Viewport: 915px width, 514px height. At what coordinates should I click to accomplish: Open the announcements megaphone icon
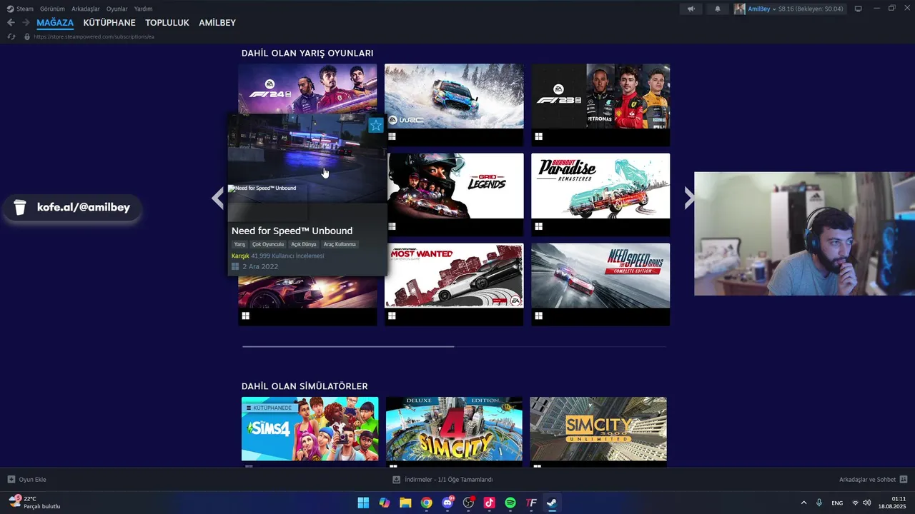691,9
